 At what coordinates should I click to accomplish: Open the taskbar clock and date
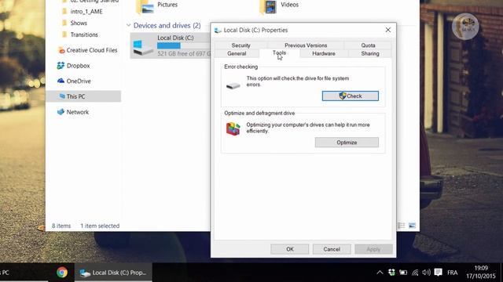[x=481, y=272]
